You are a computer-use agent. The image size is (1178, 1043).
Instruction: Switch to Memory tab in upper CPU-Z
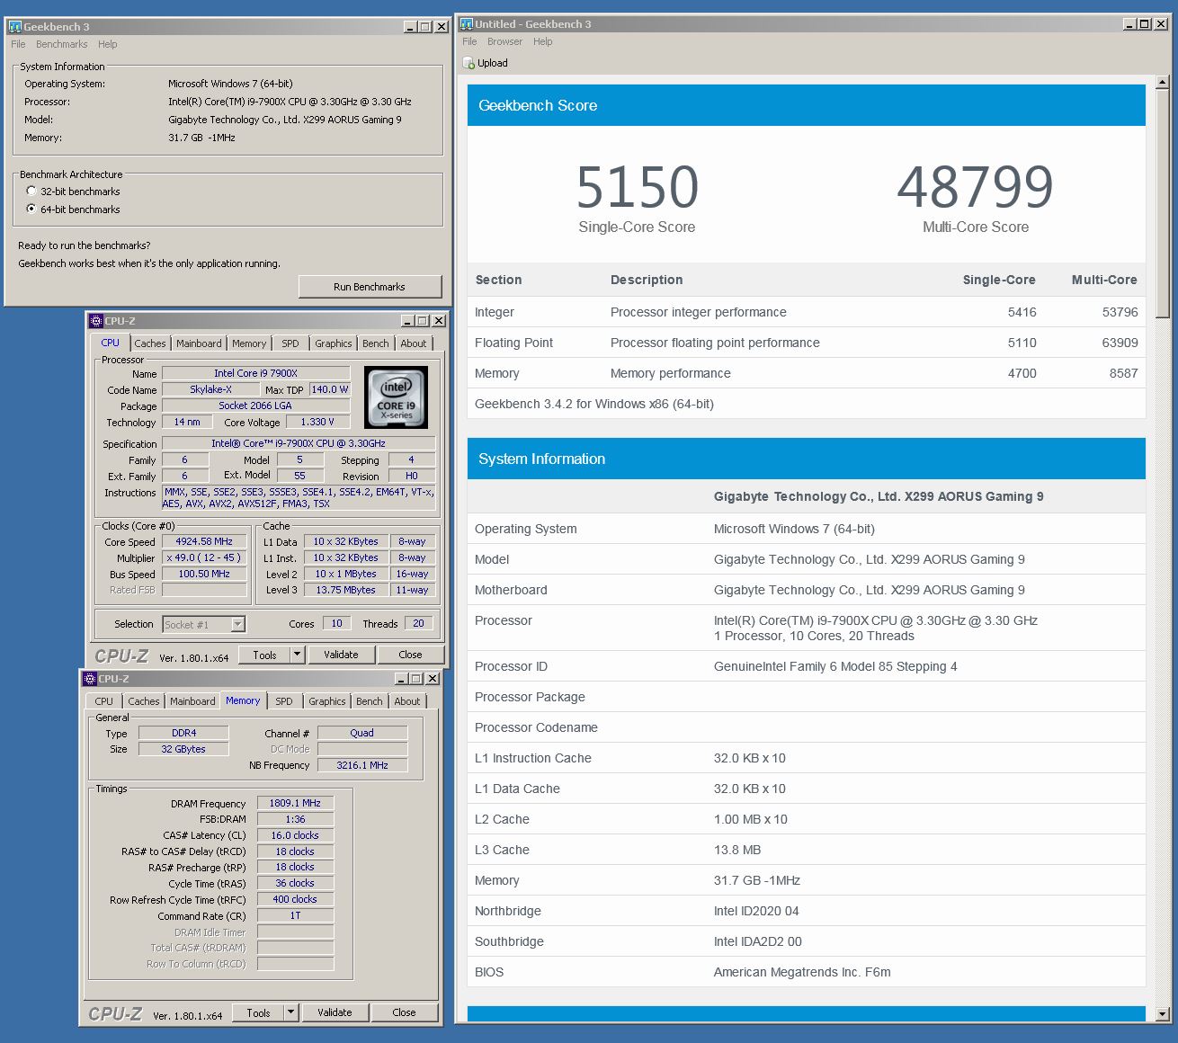pos(249,343)
